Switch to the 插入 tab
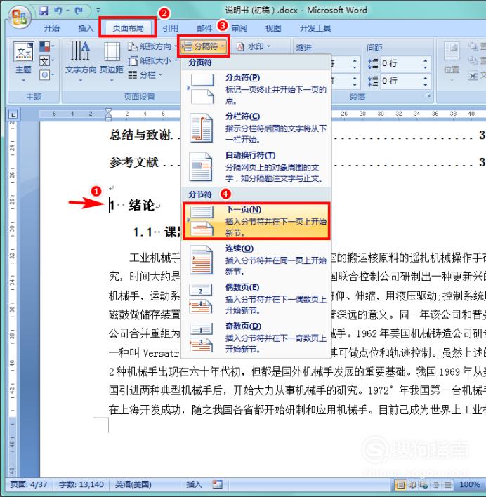 click(x=86, y=28)
